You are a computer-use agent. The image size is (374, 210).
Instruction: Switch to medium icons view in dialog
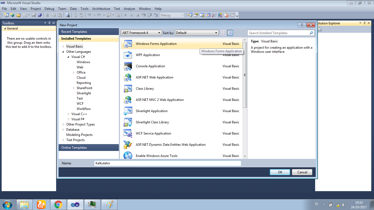tap(230, 33)
